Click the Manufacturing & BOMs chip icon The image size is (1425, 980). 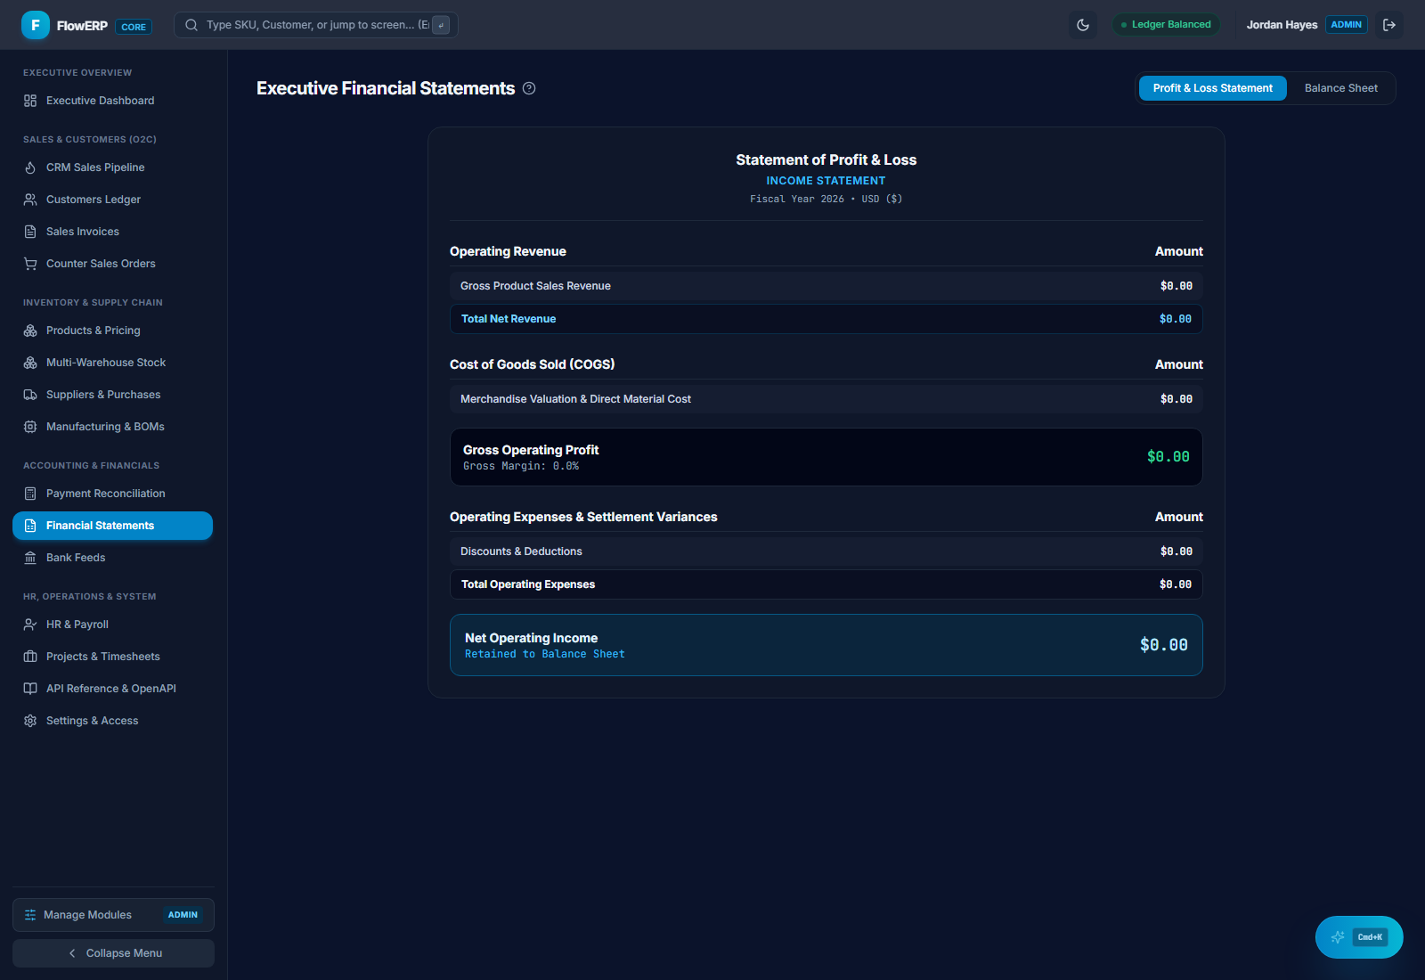click(30, 427)
